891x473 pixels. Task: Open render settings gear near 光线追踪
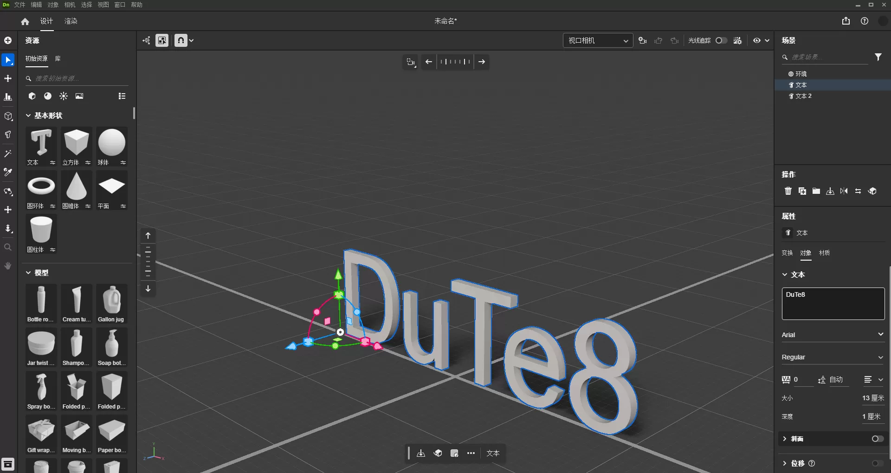tap(737, 40)
